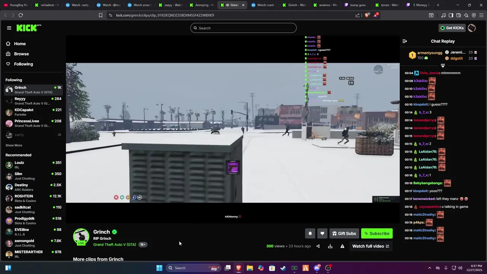Open offline zarty channel

tap(33, 135)
